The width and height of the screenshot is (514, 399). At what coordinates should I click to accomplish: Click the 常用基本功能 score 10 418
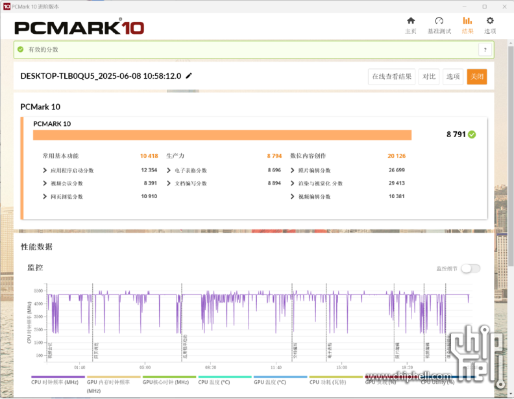[149, 156]
